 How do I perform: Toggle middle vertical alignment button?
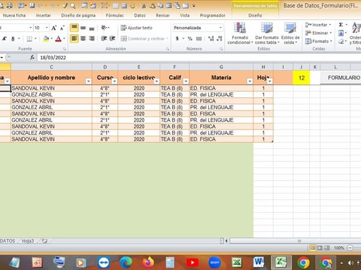pos(84,28)
